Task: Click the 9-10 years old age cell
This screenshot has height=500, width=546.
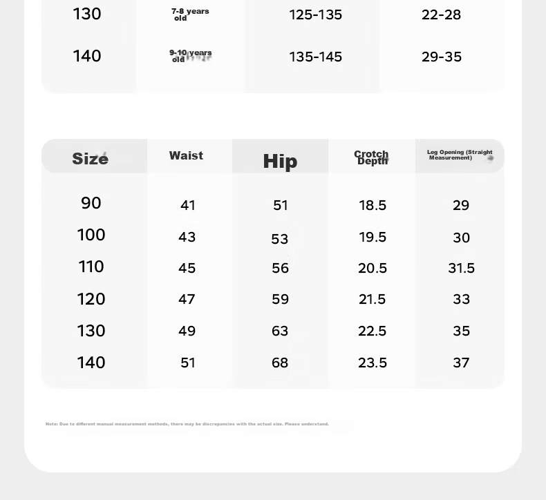Action: (x=191, y=56)
